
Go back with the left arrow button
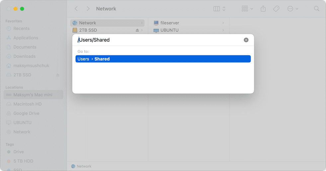[x=76, y=9]
